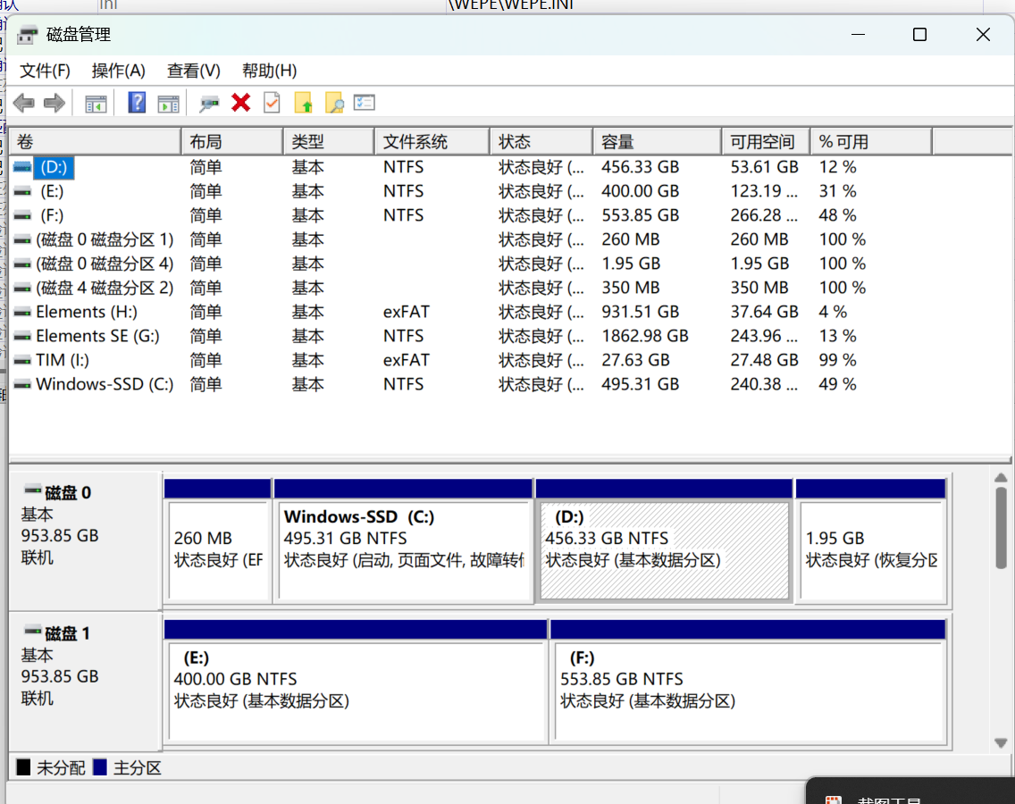The width and height of the screenshot is (1015, 804).
Task: Open the 操作(A) menu
Action: click(118, 71)
